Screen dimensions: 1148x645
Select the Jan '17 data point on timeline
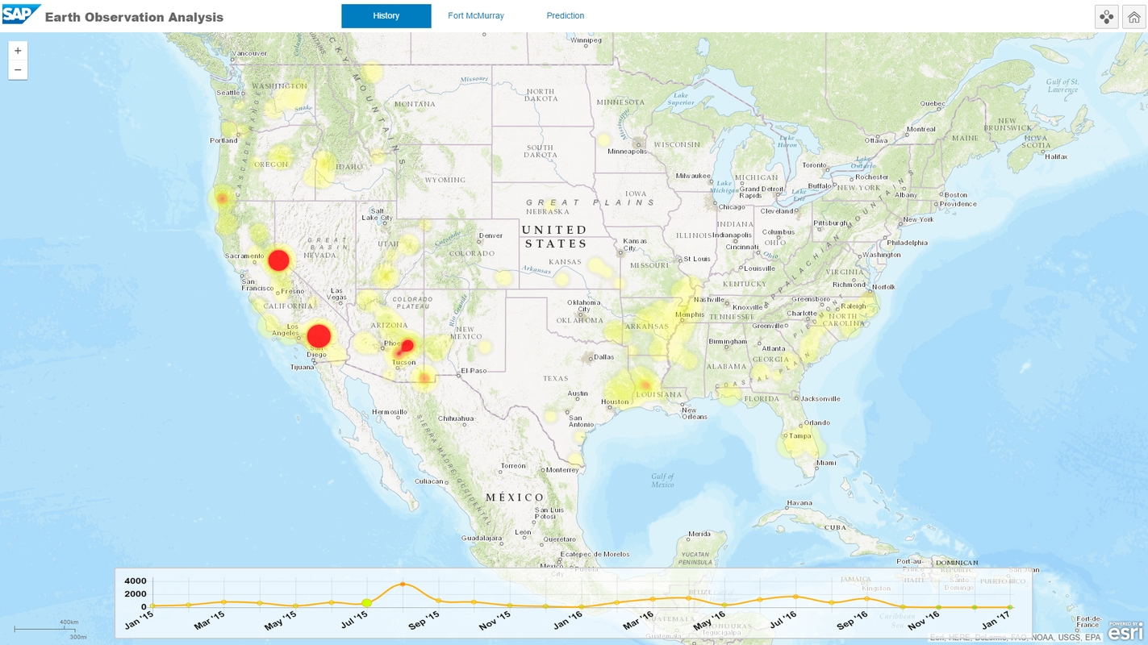coord(1009,607)
